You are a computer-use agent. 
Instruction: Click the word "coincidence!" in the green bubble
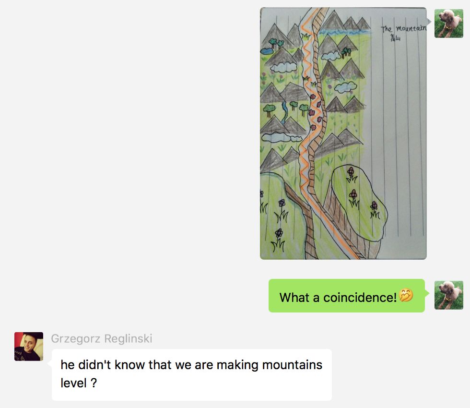tap(360, 297)
